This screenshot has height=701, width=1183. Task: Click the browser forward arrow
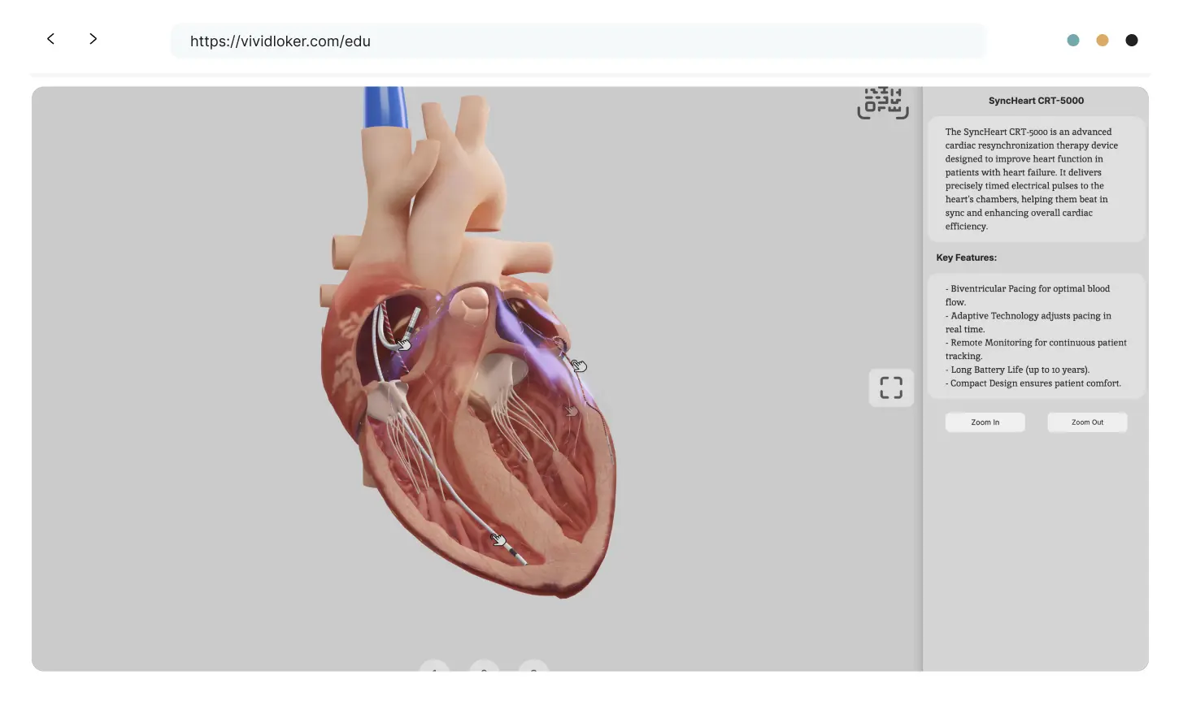tap(93, 39)
